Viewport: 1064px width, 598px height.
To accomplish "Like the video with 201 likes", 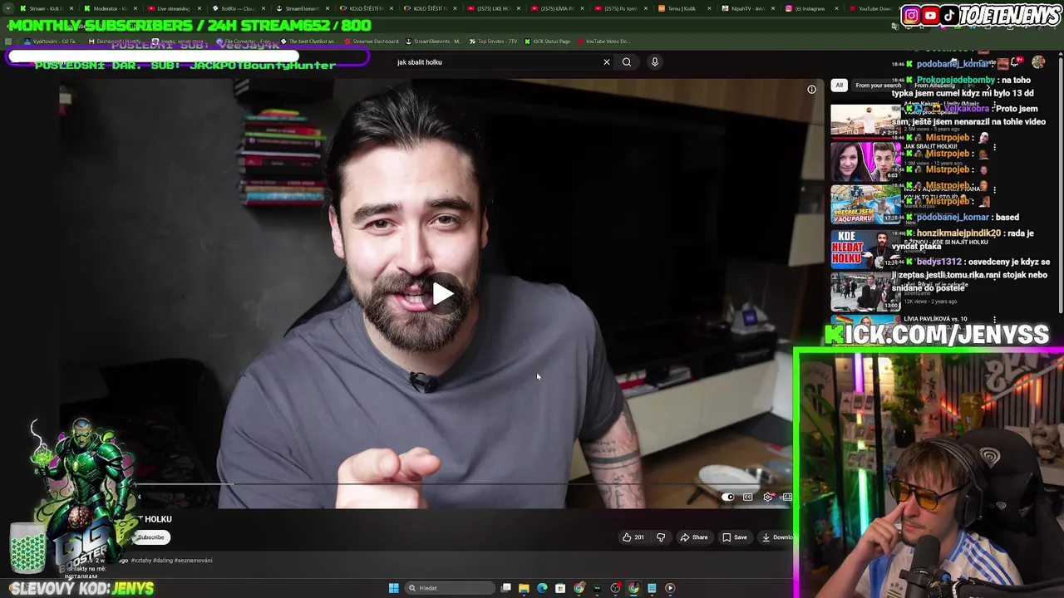I will coord(633,537).
